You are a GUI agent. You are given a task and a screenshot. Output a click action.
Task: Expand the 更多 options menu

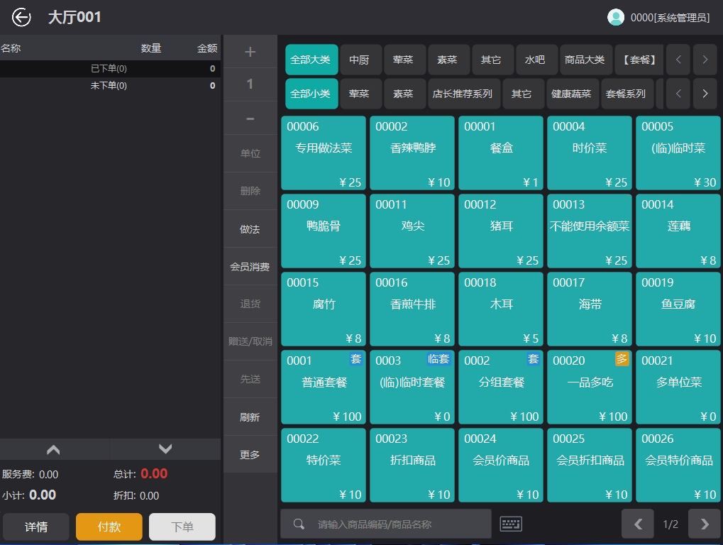pos(250,455)
